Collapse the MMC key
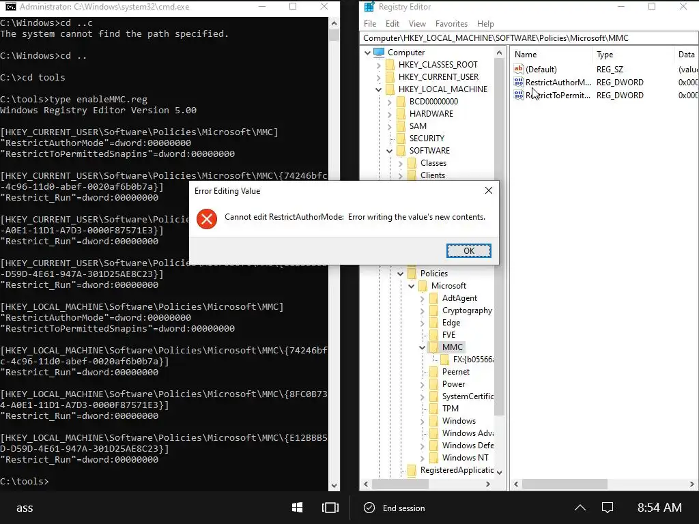Screen dimensions: 699x524 click(422, 347)
